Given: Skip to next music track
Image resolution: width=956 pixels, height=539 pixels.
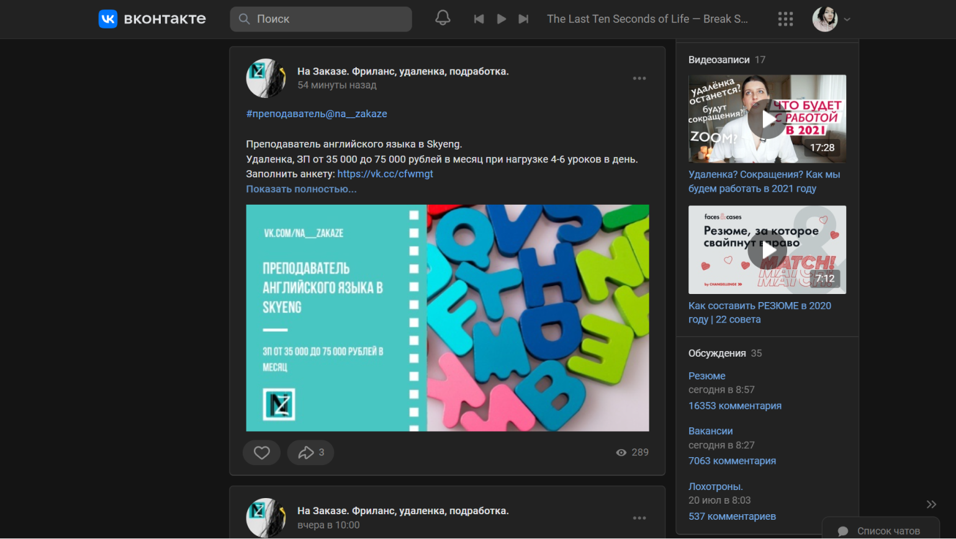Looking at the screenshot, I should [523, 19].
